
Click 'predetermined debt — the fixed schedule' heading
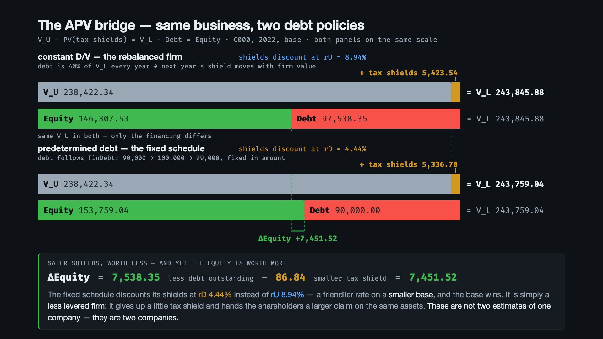tap(121, 148)
